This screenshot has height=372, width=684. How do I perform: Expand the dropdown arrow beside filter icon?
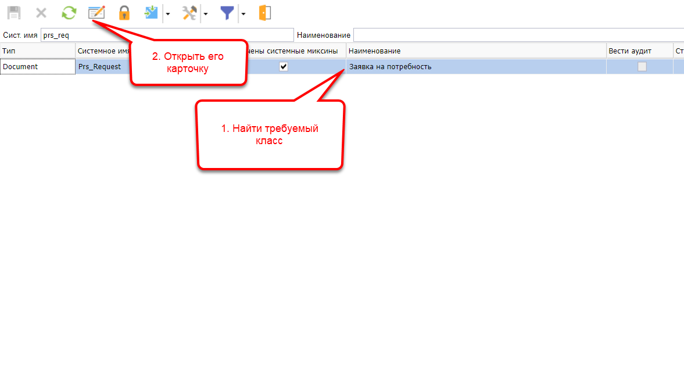[243, 13]
